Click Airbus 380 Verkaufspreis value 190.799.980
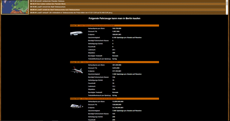 click(x=117, y=28)
